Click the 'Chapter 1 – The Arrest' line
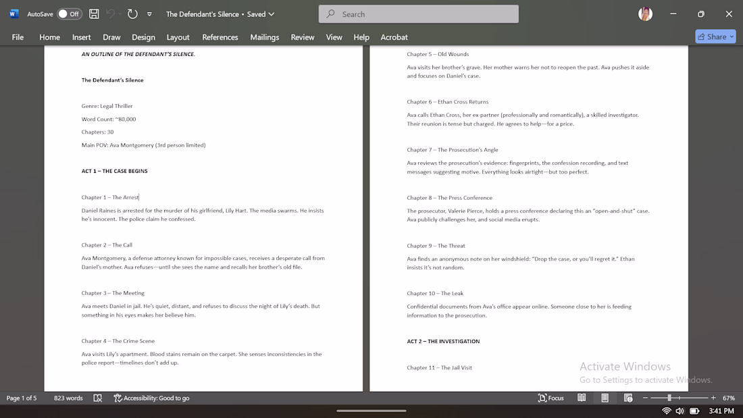The image size is (743, 418). coord(110,197)
